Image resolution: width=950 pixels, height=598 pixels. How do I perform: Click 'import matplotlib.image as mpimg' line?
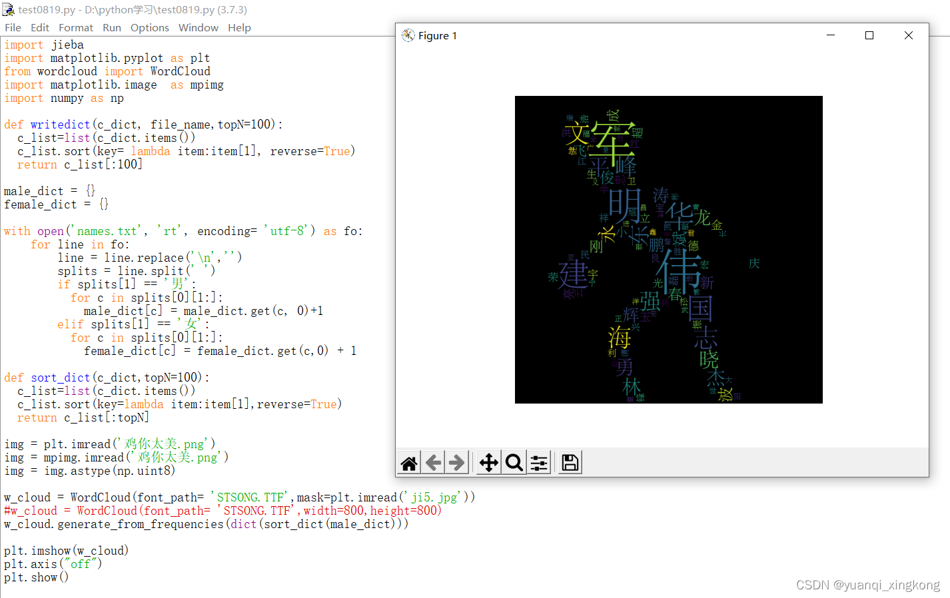pyautogui.click(x=114, y=85)
